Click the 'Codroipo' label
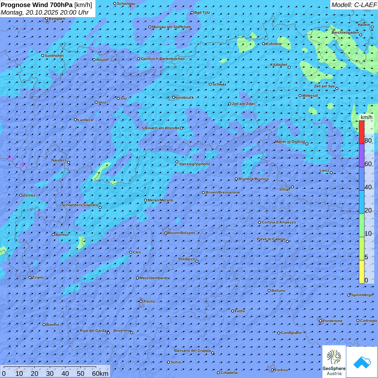This screenshot has width=378, height=378. (369, 320)
